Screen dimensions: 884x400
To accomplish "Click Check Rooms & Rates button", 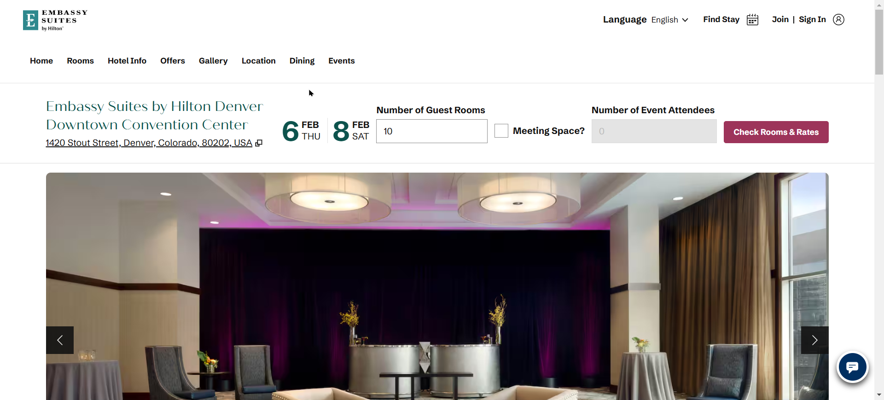I will coord(776,132).
